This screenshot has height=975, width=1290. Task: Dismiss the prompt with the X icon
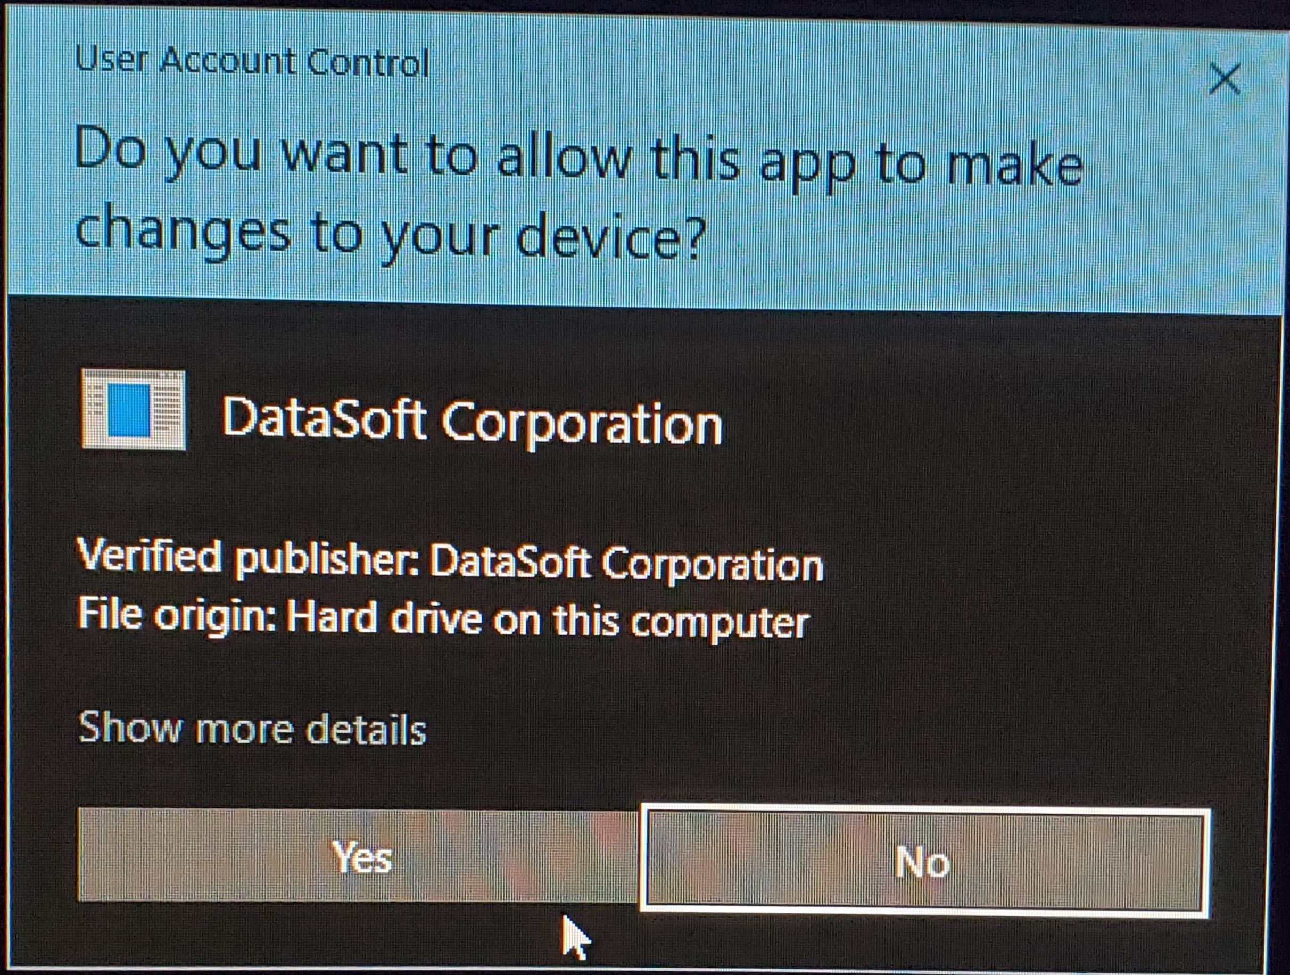point(1224,79)
